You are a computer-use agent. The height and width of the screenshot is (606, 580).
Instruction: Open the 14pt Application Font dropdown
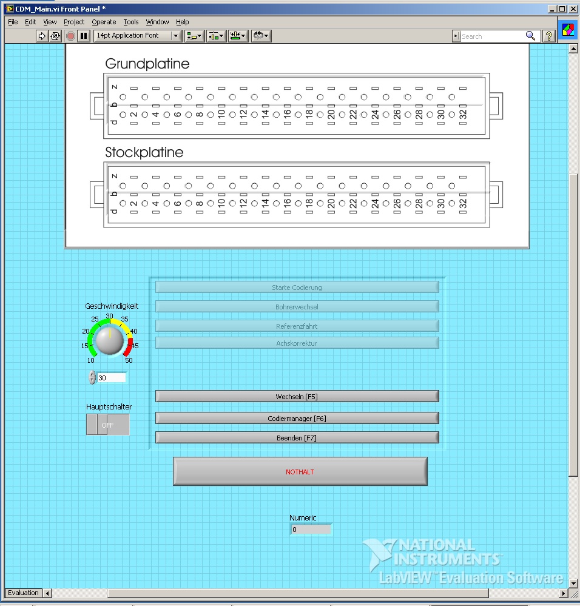click(138, 36)
